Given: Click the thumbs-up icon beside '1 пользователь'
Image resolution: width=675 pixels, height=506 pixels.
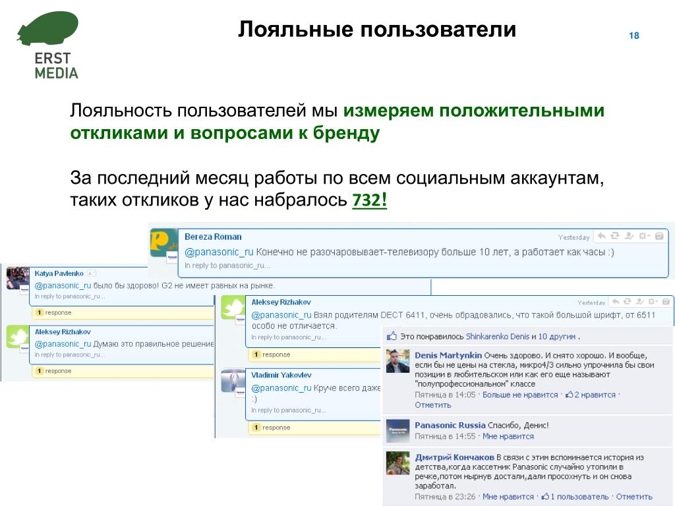Looking at the screenshot, I should [x=545, y=496].
